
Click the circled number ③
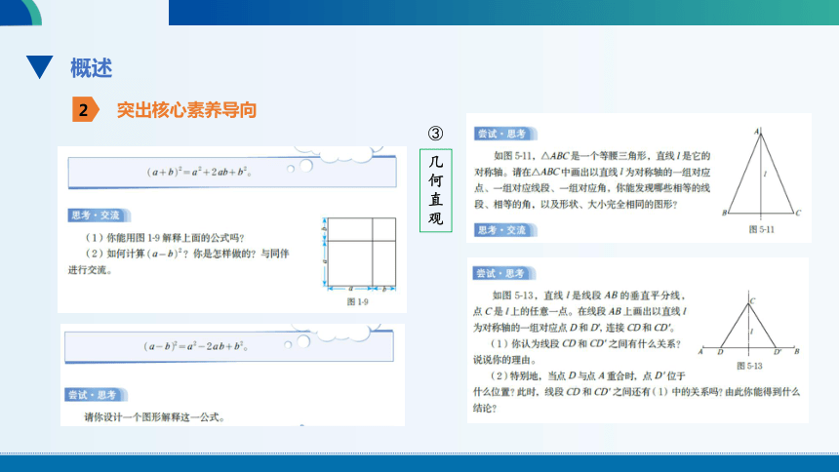(435, 134)
